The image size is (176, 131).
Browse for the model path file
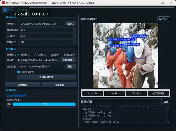pyautogui.click(x=70, y=24)
